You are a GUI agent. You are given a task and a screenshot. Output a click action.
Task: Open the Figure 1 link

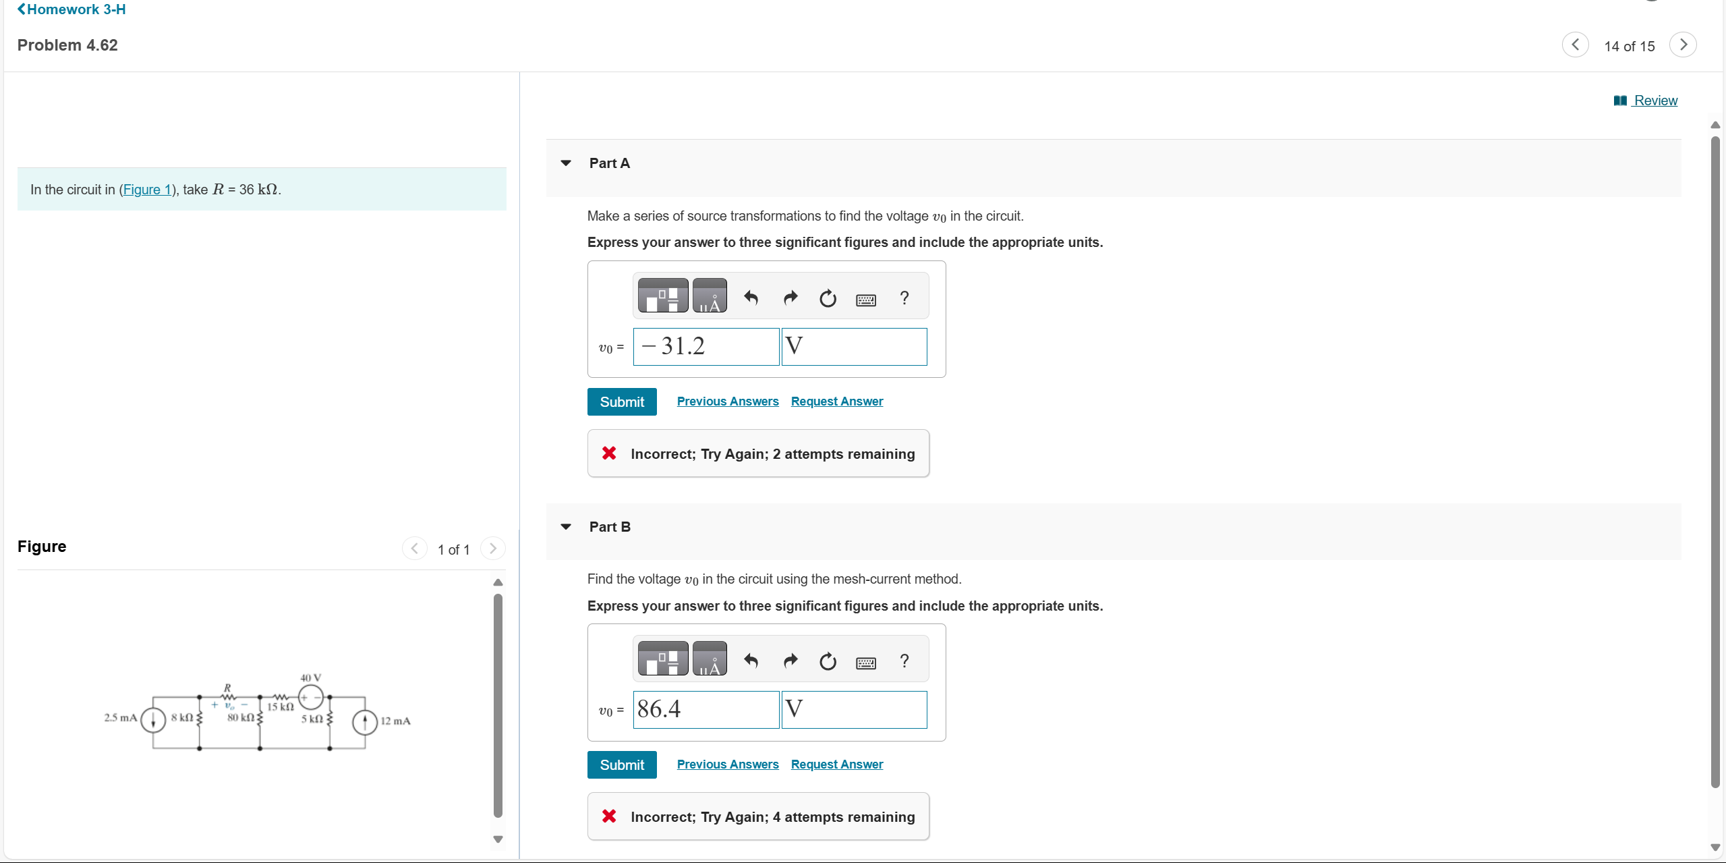click(x=148, y=190)
